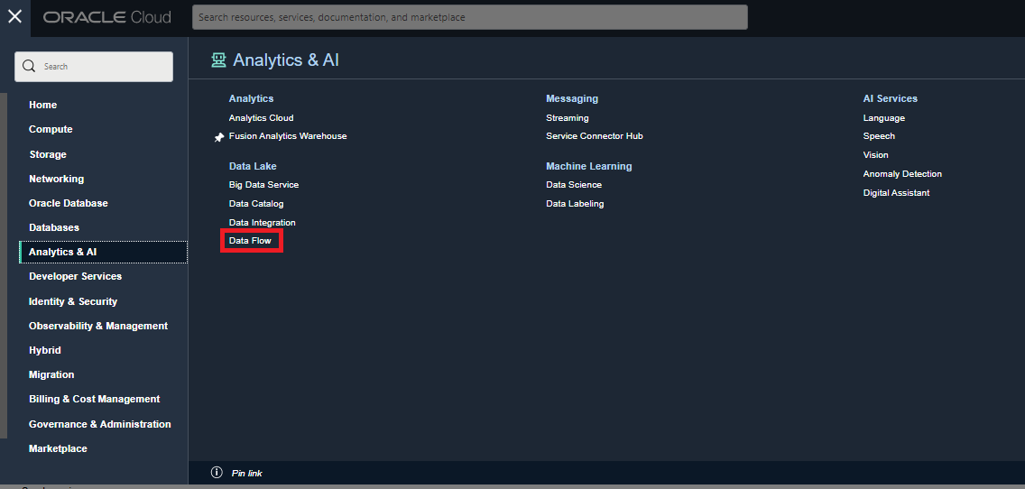This screenshot has height=489, width=1025.
Task: Click the info icon next to Pin link
Action: pyautogui.click(x=217, y=473)
